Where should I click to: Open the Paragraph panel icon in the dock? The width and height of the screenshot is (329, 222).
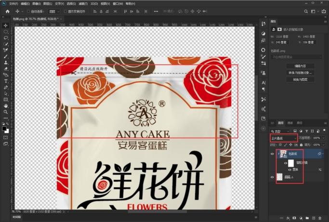pos(263,90)
